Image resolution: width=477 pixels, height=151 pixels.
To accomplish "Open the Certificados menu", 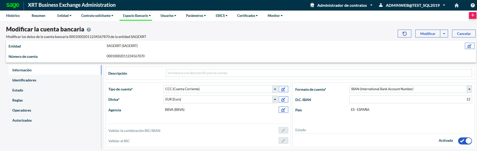I will point(247,16).
